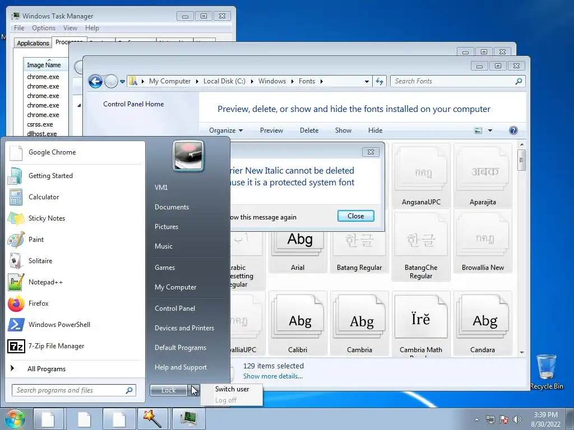Switch to Applications tab in Task Manager
This screenshot has height=430, width=574.
(x=33, y=43)
